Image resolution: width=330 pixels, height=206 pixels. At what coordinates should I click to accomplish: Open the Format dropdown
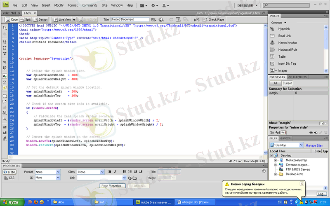coord(58,172)
